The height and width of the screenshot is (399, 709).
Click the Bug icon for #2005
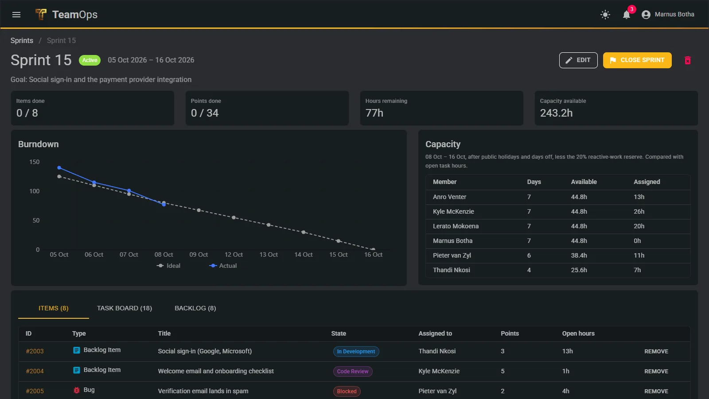pos(77,390)
